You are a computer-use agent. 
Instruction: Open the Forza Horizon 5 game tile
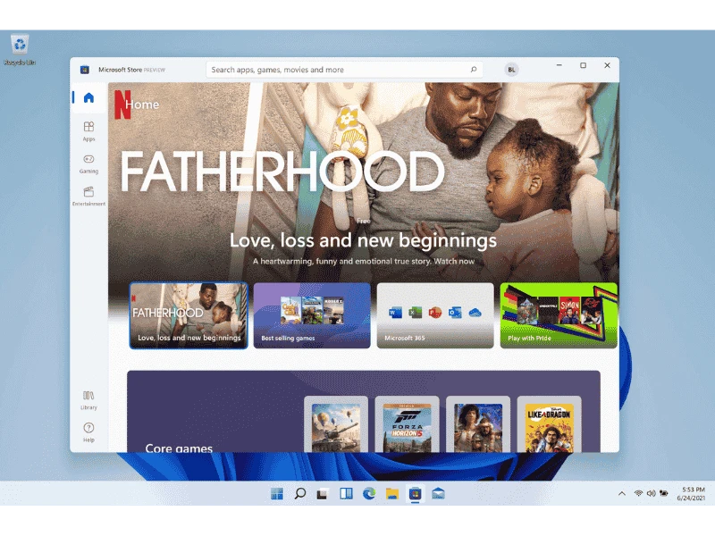click(408, 424)
